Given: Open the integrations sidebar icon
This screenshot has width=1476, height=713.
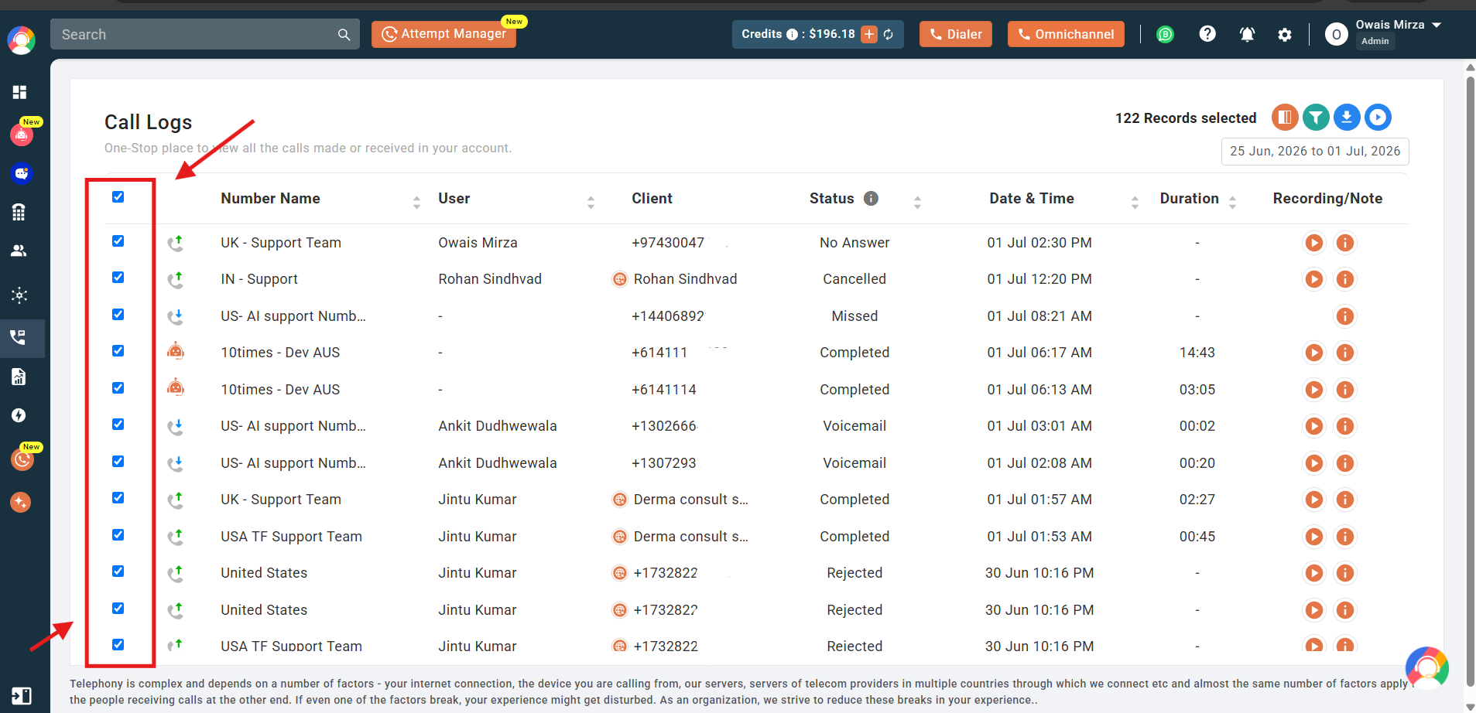Looking at the screenshot, I should click(19, 295).
